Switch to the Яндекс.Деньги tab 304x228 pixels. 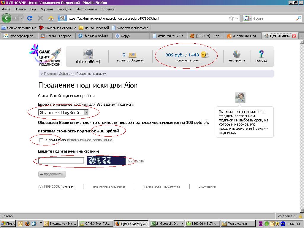243,36
